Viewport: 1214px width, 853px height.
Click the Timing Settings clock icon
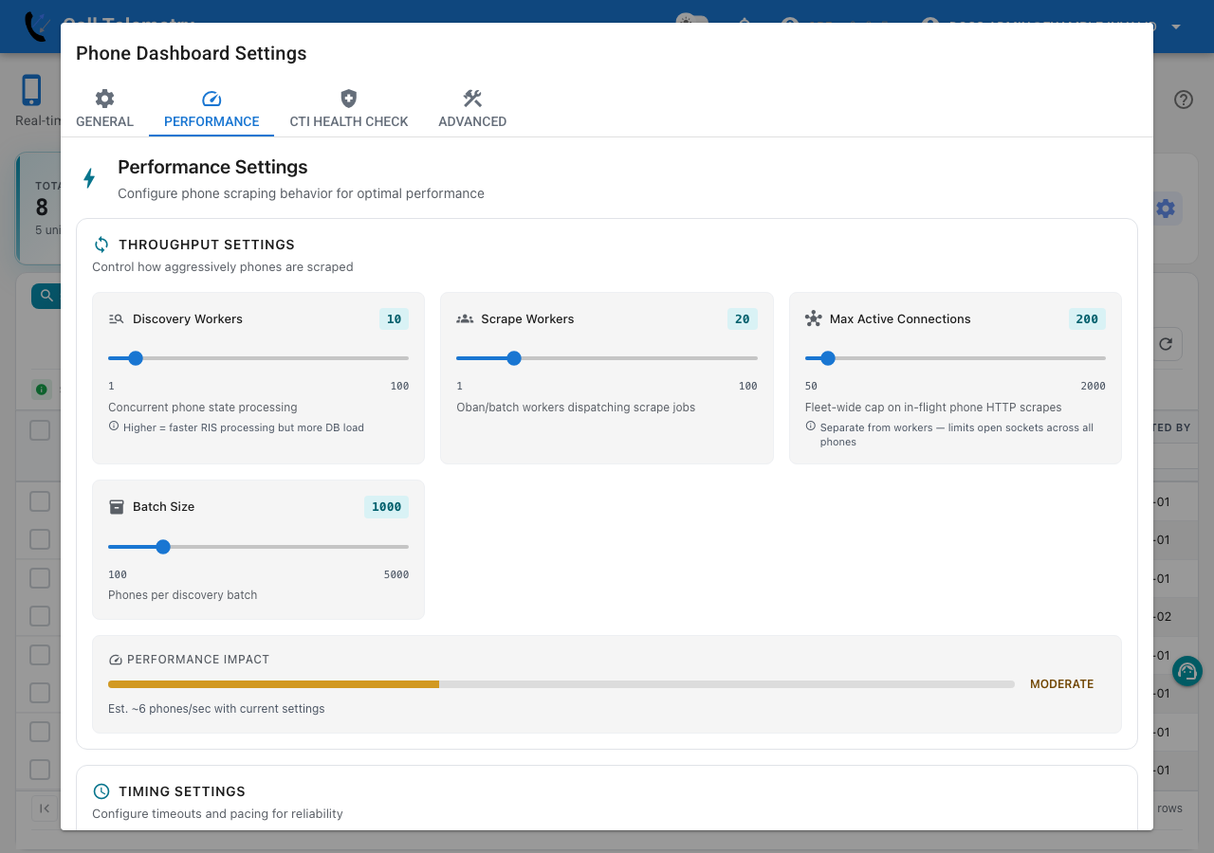(x=101, y=791)
